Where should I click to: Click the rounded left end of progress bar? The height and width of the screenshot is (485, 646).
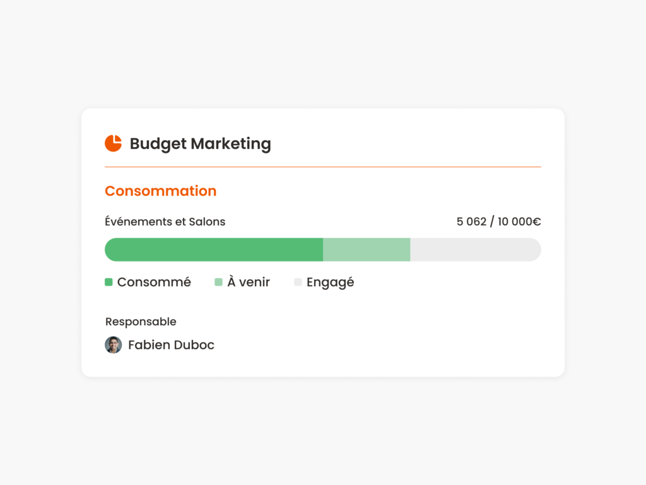point(110,249)
